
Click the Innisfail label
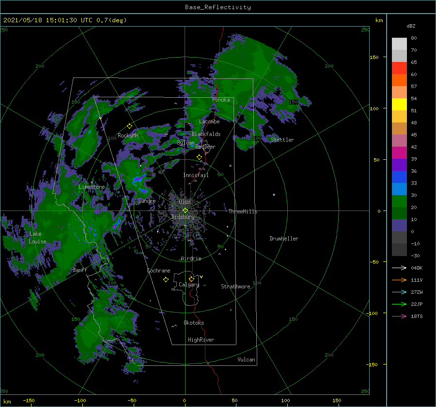click(x=196, y=175)
